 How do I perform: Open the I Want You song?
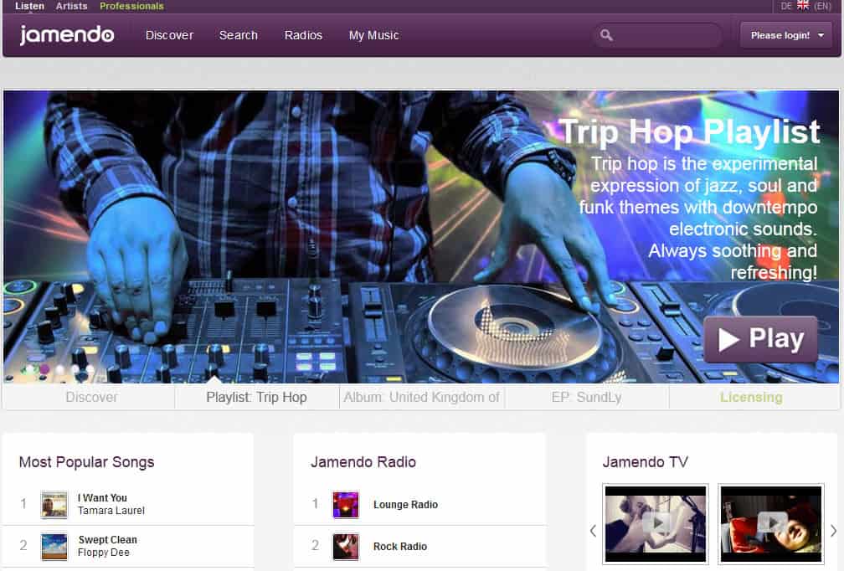(102, 498)
